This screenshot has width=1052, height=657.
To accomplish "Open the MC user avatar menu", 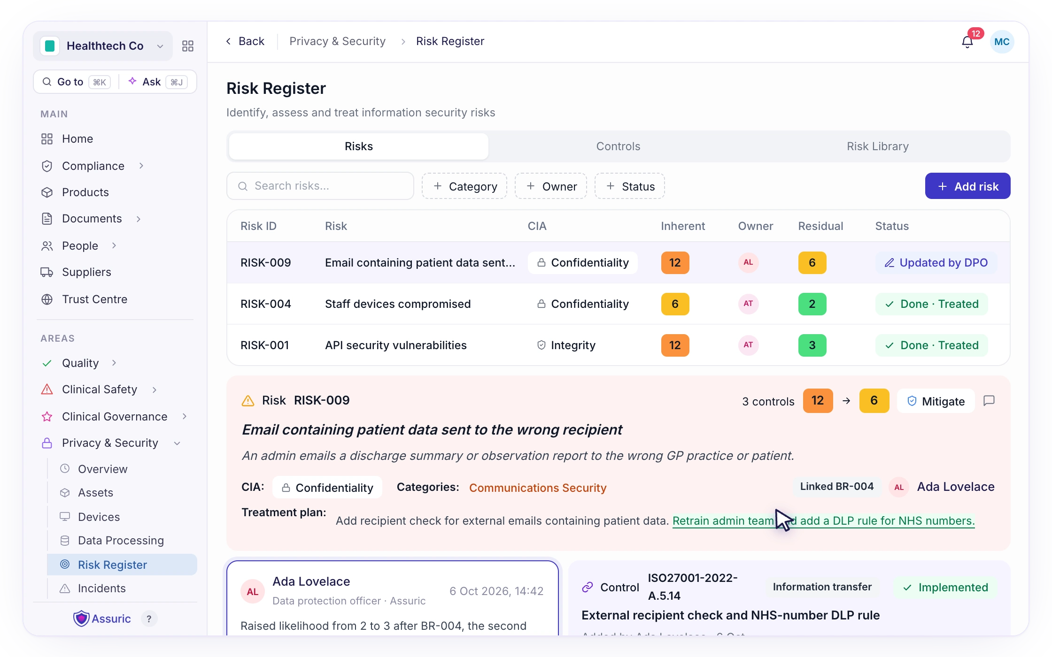I will [1002, 42].
